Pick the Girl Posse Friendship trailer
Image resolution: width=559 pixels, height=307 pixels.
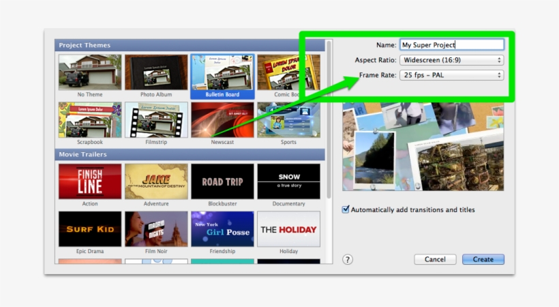[222, 229]
